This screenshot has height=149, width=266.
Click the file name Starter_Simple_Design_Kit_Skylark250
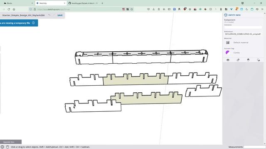[23, 15]
